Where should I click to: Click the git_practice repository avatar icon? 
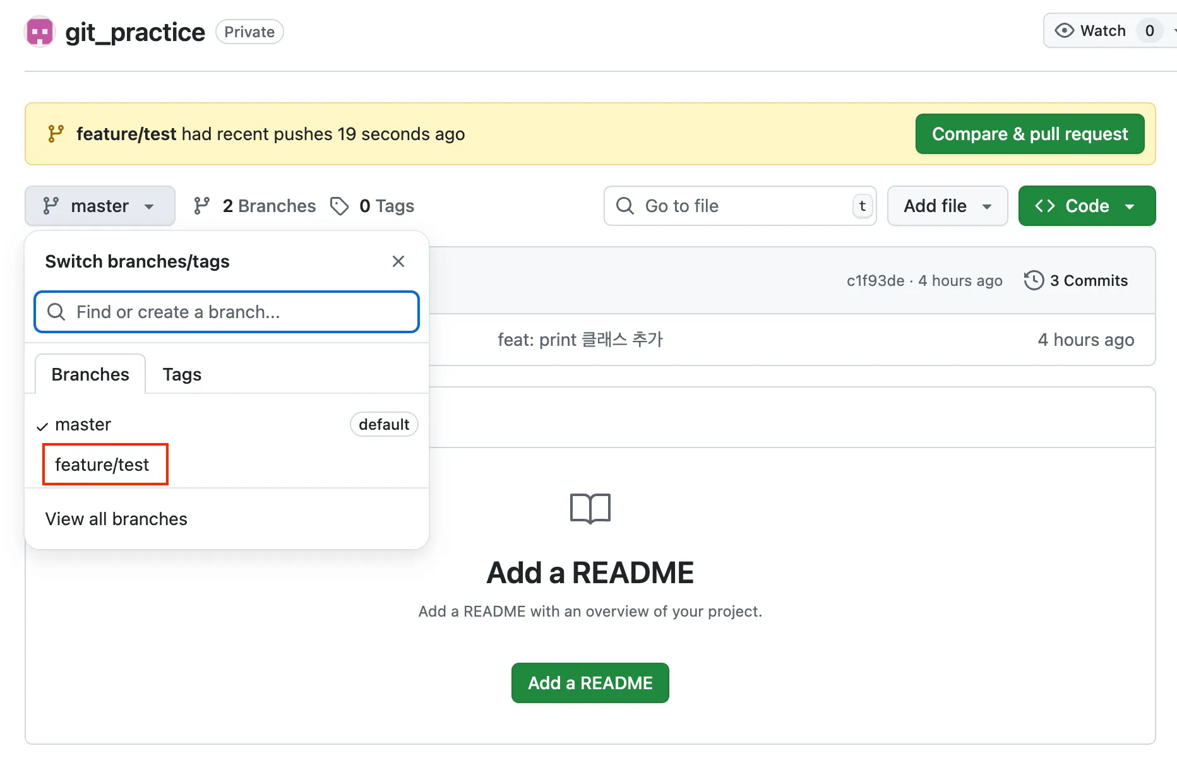pyautogui.click(x=40, y=32)
